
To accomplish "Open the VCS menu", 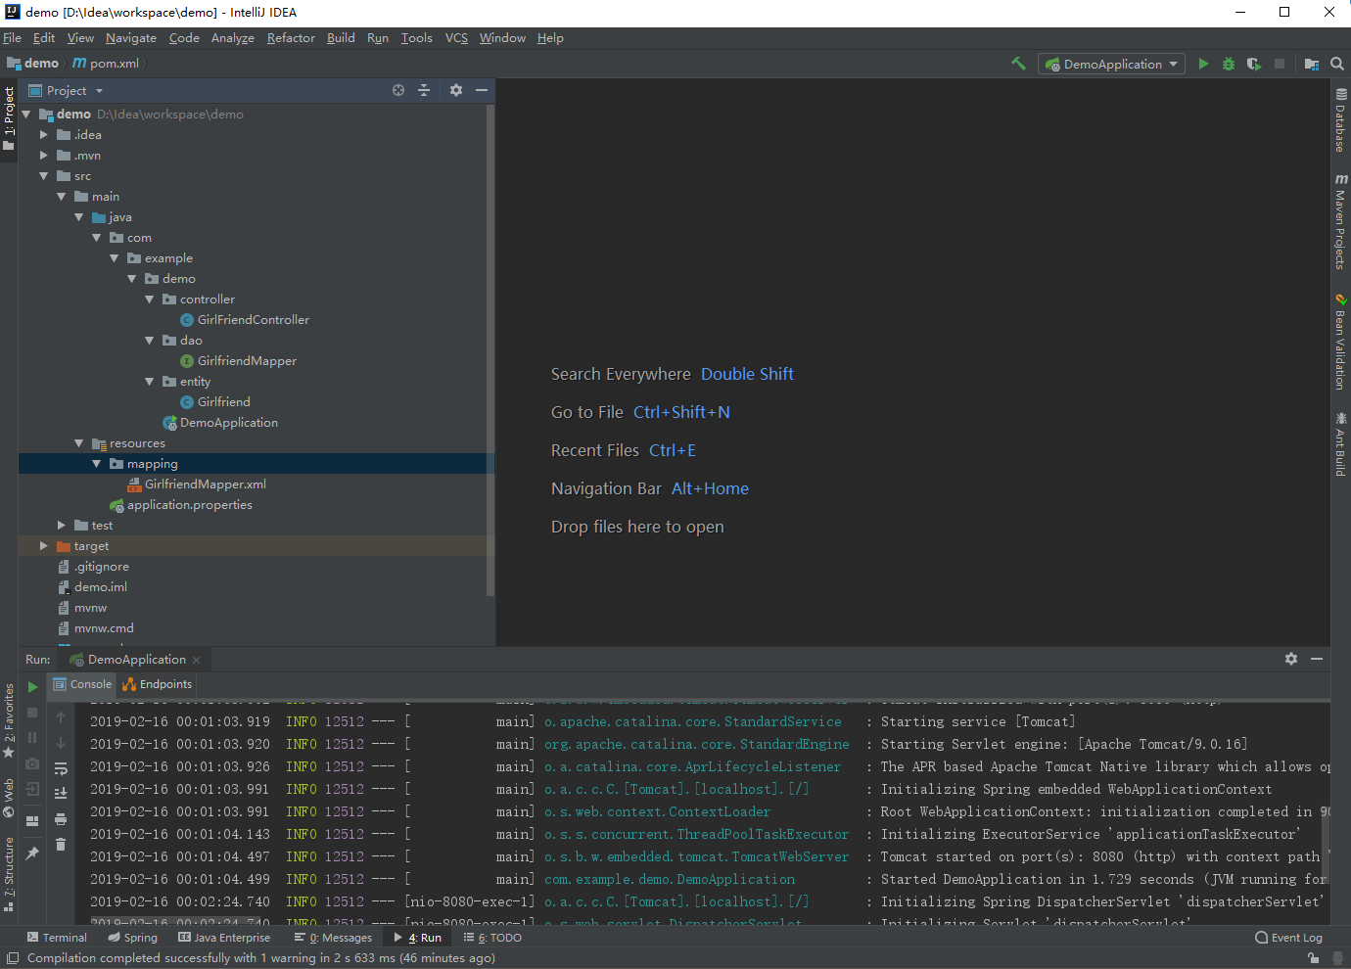I will [x=456, y=38].
